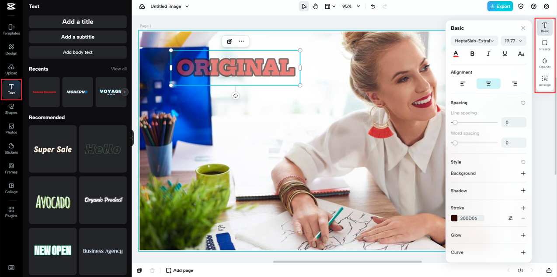Switch to the Presets tab
This screenshot has width=557, height=277.
click(x=545, y=45)
